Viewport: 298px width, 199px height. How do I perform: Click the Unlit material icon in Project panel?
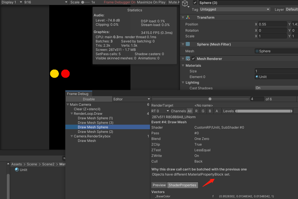17,170
